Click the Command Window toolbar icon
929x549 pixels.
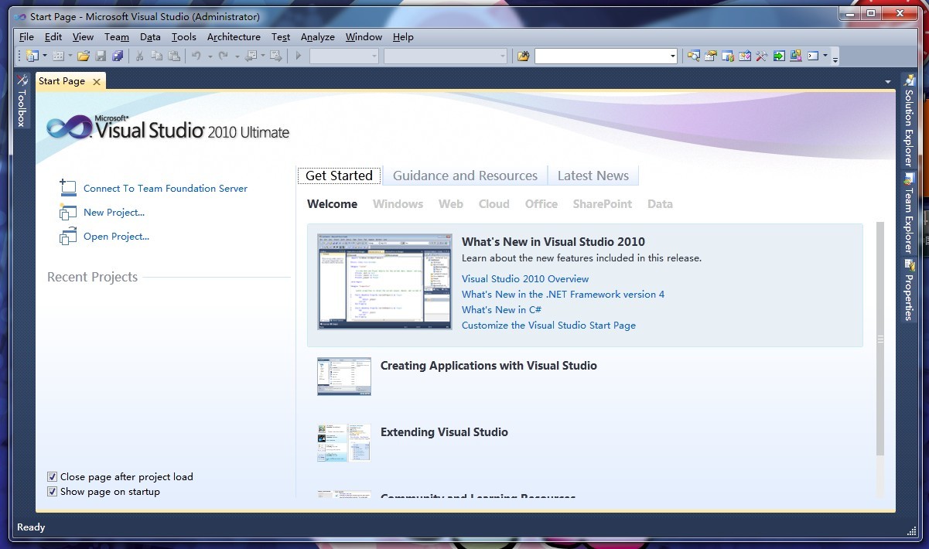813,56
